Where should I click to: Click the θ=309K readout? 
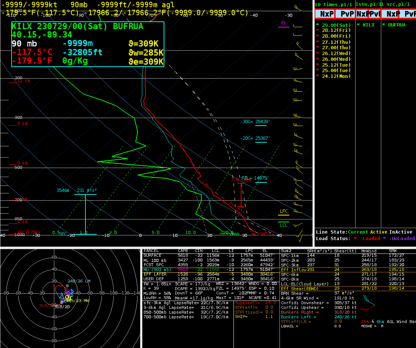click(x=143, y=43)
